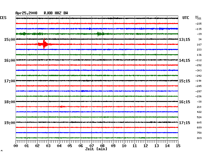Viewport: 203px width, 154px height.
Task: Select the 14:15 UTC time label
Action: (185, 60)
